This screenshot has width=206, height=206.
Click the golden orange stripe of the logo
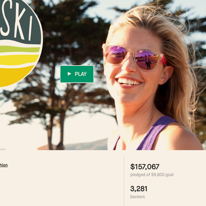pyautogui.click(x=15, y=76)
